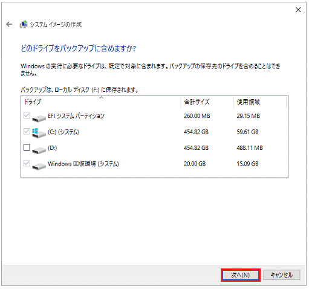Sort by the ドライブ column header
Viewport: 309px width, 289px height.
101,102
